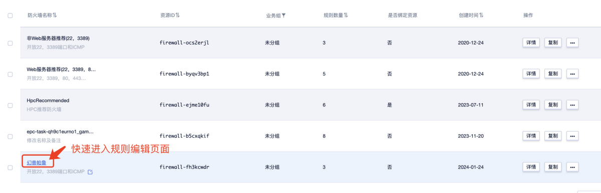The width and height of the screenshot is (601, 193).
Task: Copy the epc-task firewall with 复制
Action: (553, 136)
